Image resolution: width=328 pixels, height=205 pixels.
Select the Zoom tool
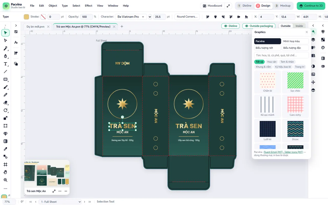[x=5, y=180]
